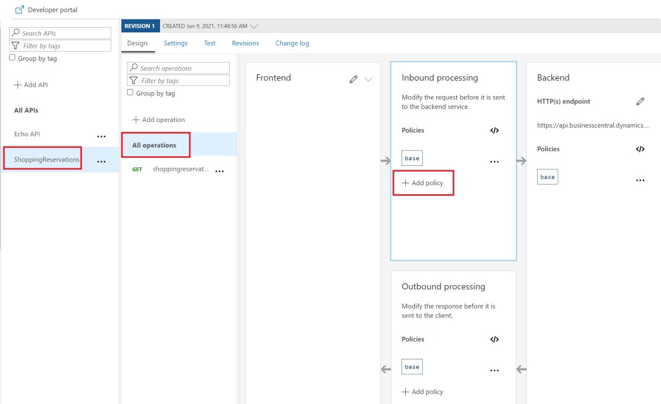Edit Frontend with the pencil icon
The width and height of the screenshot is (661, 404).
[353, 79]
